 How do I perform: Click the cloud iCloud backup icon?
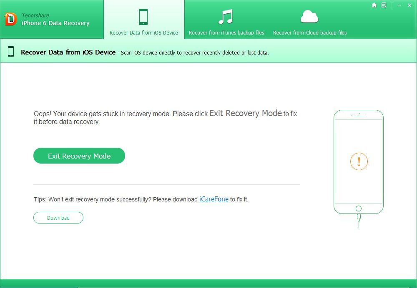[309, 17]
